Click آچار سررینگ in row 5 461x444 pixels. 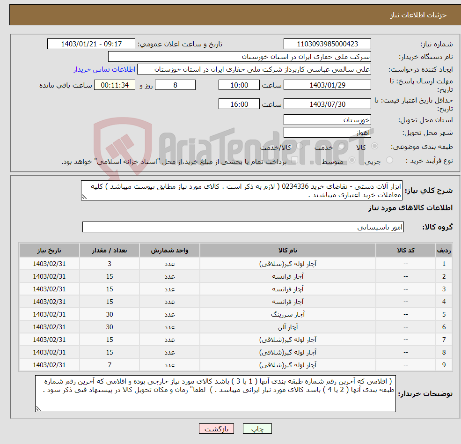(288, 315)
